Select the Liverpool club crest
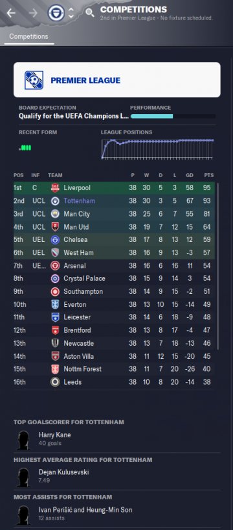Viewport: 233px width, 530px height. click(x=55, y=188)
